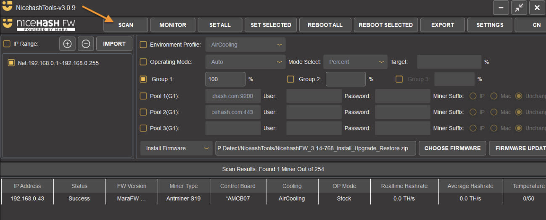
Task: Select the miner row 192.168.0.43
Action: coord(27,199)
